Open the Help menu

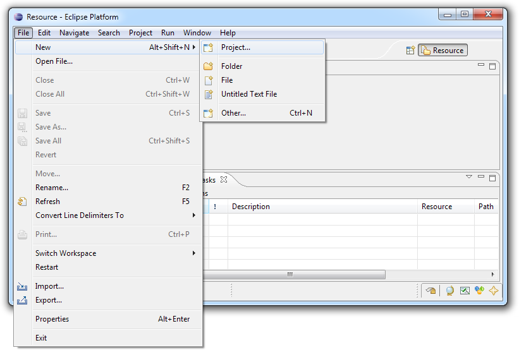pyautogui.click(x=228, y=33)
